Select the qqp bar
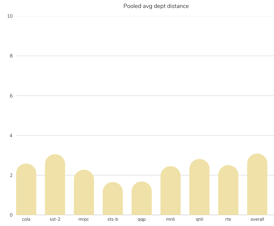The height and width of the screenshot is (226, 274). (142, 199)
